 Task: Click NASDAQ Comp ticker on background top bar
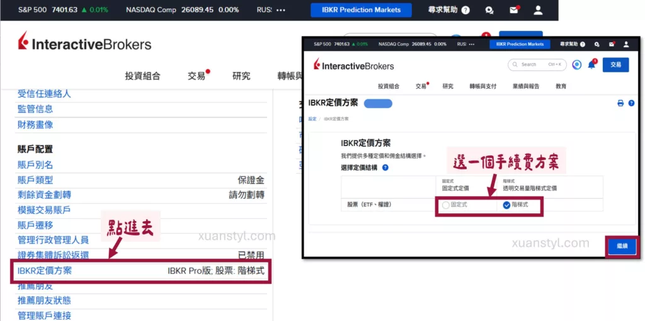tap(182, 10)
